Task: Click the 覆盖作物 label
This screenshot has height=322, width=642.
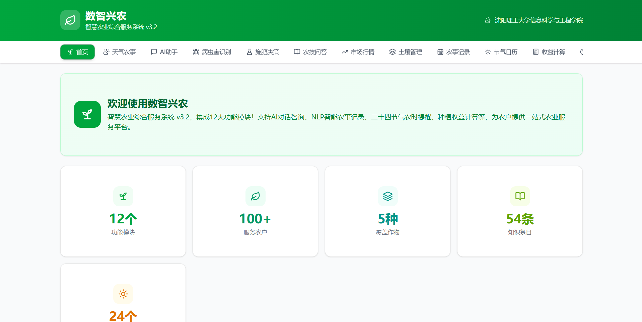Action: pyautogui.click(x=388, y=232)
